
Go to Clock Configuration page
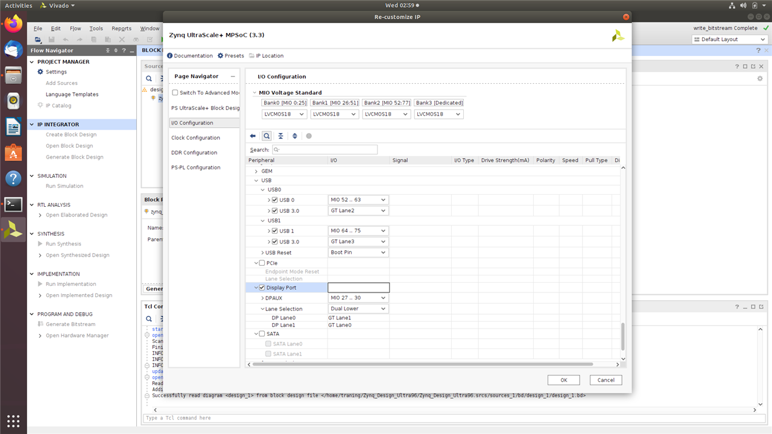[x=195, y=137]
